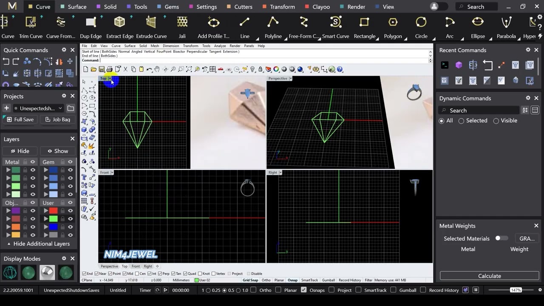Open Quick Commands settings gear

click(x=64, y=50)
